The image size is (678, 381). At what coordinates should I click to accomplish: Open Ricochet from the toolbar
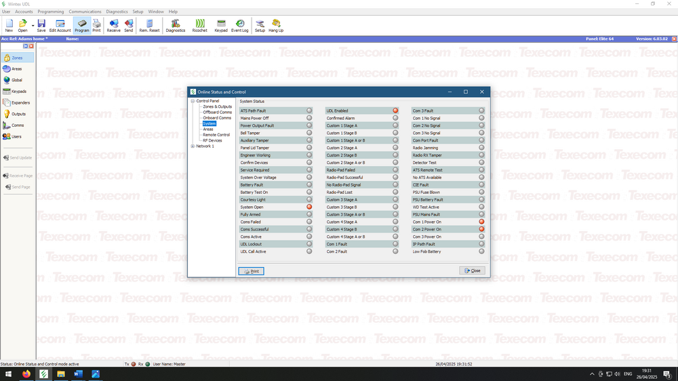(199, 26)
